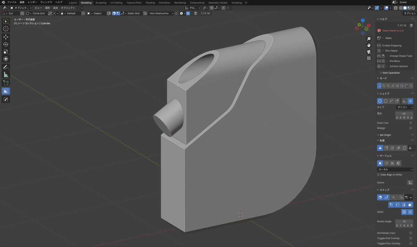
Task: Open the タイプ ポリゴン dropdown
Action: click(405, 107)
